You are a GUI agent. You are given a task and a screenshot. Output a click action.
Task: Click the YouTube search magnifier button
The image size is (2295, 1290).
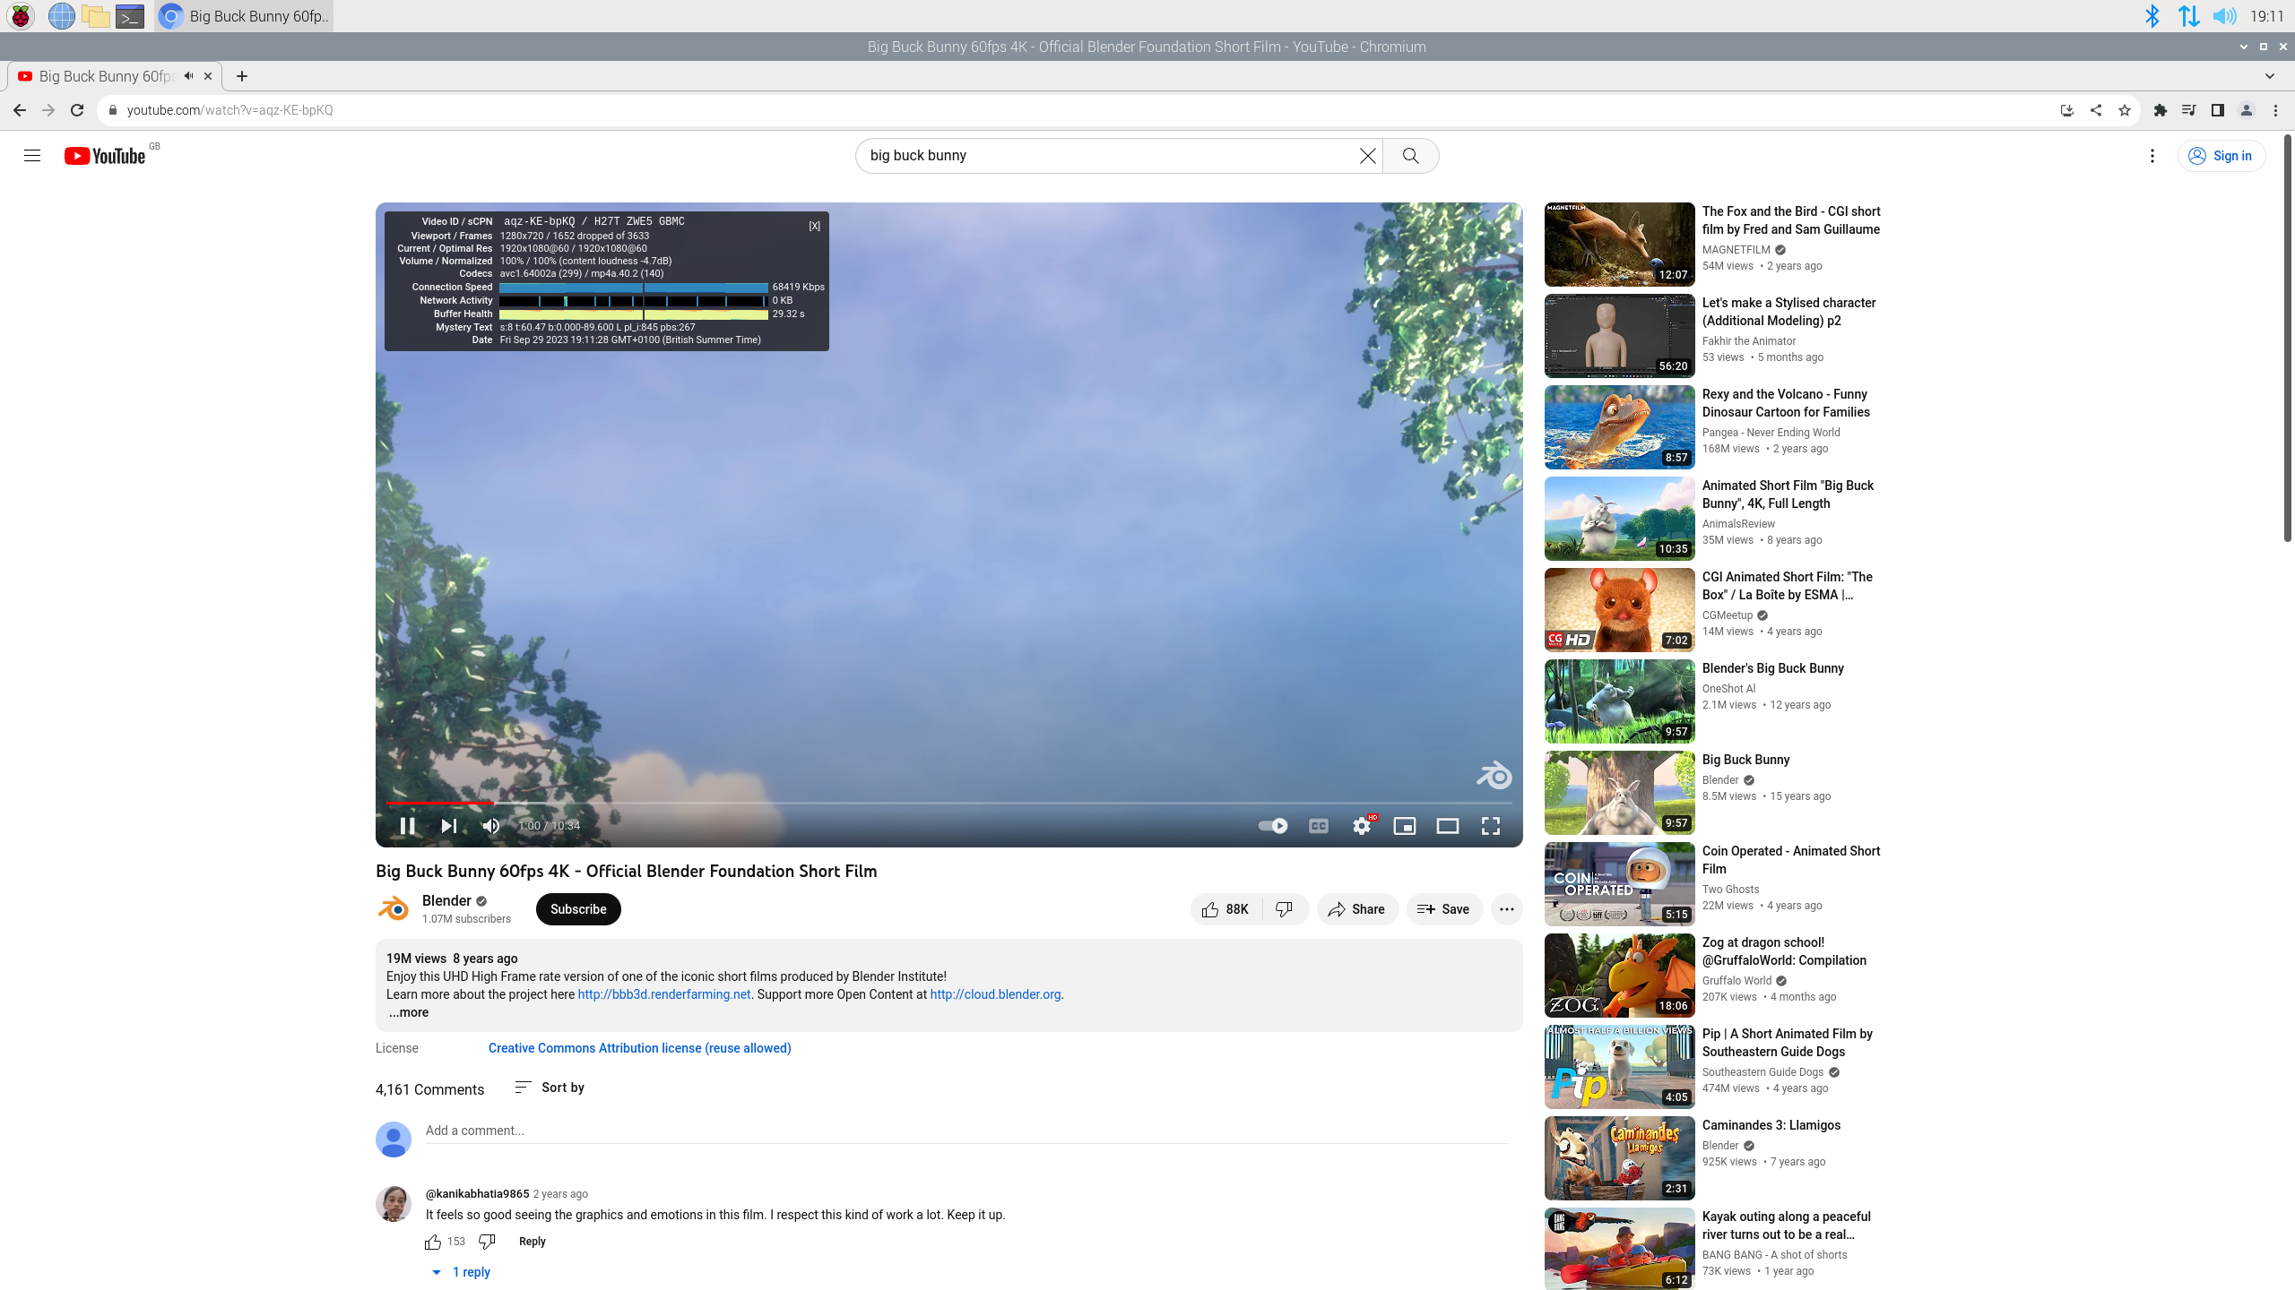click(x=1410, y=156)
